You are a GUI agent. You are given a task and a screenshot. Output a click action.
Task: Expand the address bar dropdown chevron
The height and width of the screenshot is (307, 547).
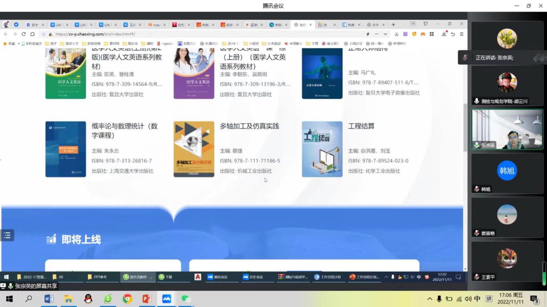coord(385,34)
